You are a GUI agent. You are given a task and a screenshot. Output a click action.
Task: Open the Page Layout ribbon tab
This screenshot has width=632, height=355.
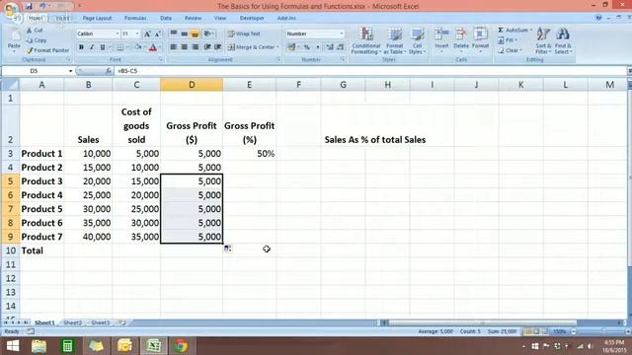[x=97, y=18]
